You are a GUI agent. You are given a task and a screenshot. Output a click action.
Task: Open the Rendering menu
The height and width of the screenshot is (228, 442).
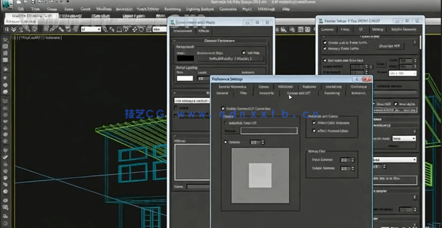[172, 9]
